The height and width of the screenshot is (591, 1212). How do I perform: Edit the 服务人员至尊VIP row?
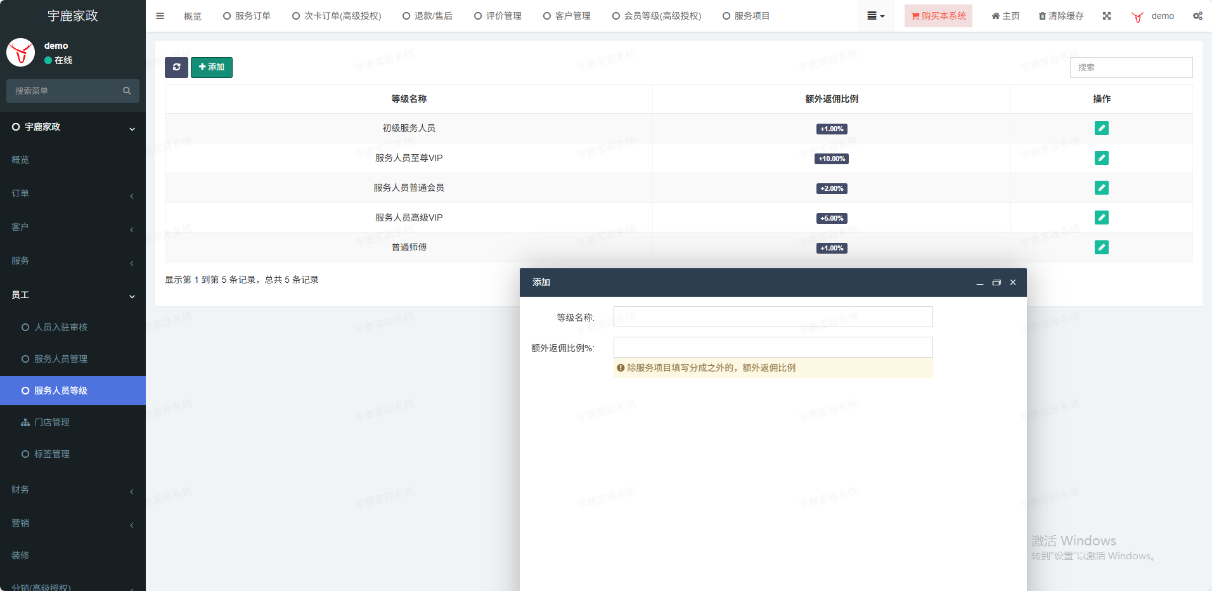tap(1101, 158)
